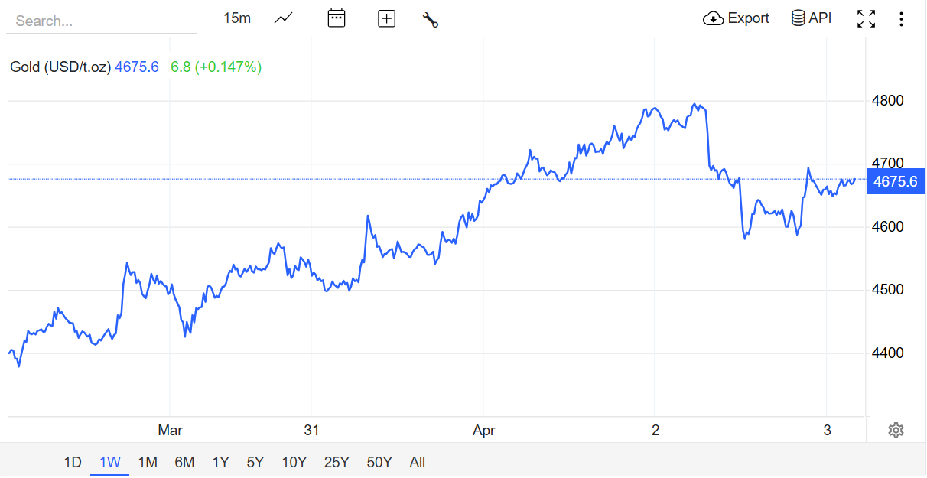Image resolution: width=927 pixels, height=478 pixels.
Task: Open the wrench chart tools icon
Action: 430,19
